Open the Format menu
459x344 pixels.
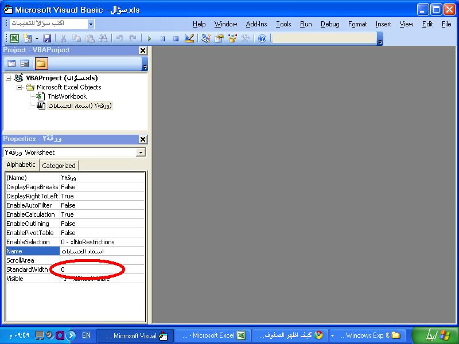(x=357, y=24)
